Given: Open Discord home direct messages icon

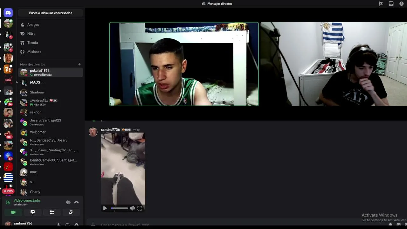Looking at the screenshot, I should point(8,13).
